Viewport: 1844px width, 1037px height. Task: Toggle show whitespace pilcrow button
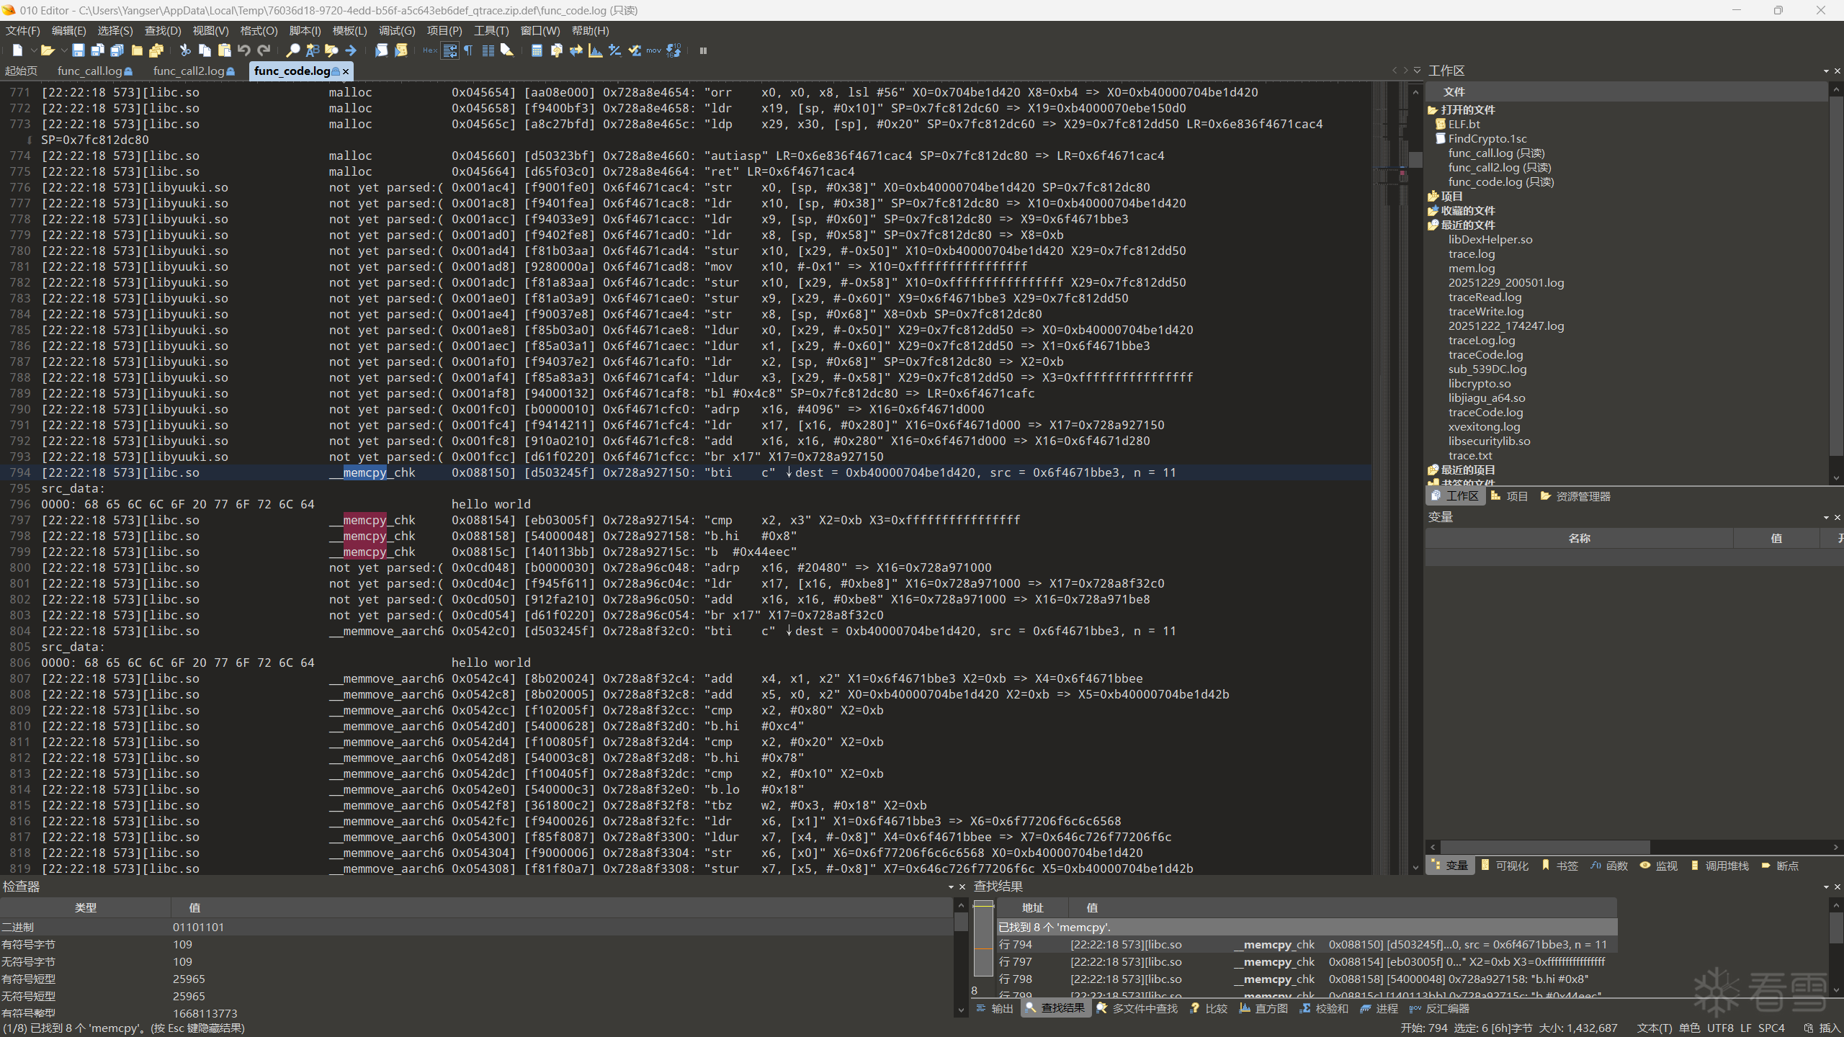[469, 50]
